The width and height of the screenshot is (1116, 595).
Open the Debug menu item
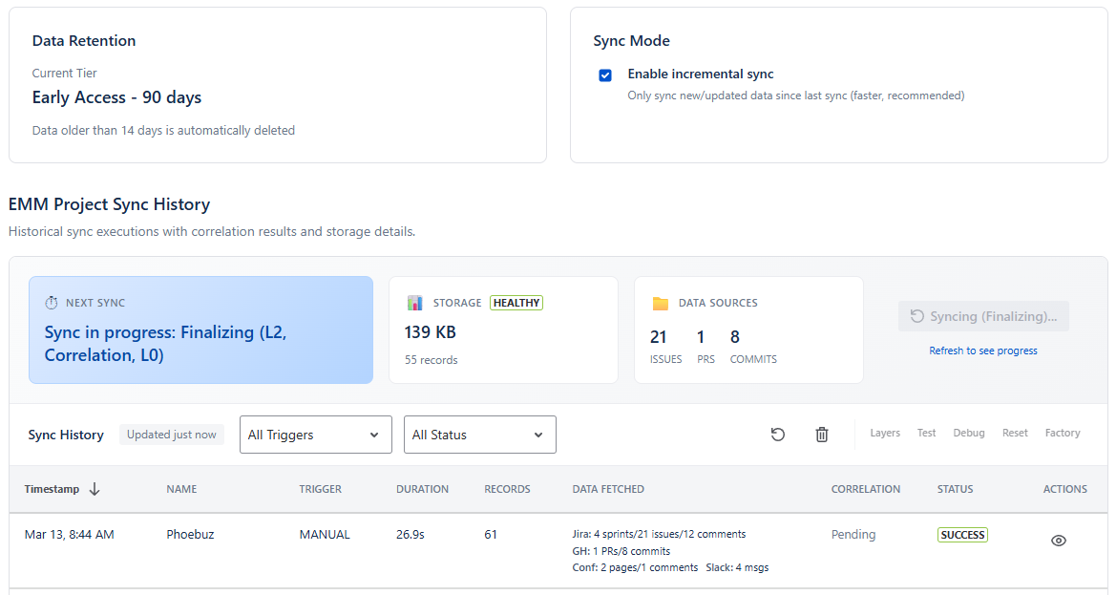point(968,433)
